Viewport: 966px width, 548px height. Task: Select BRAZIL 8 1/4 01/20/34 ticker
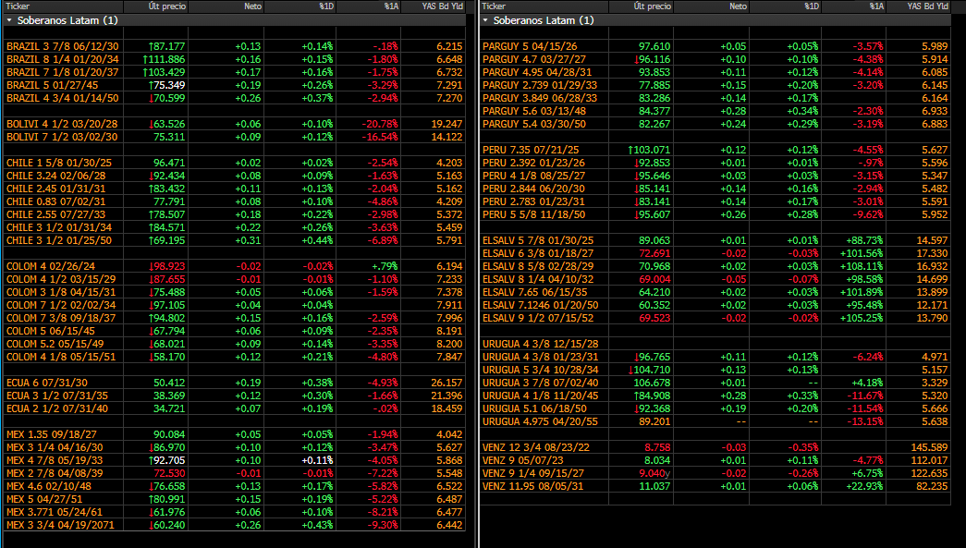(x=62, y=59)
